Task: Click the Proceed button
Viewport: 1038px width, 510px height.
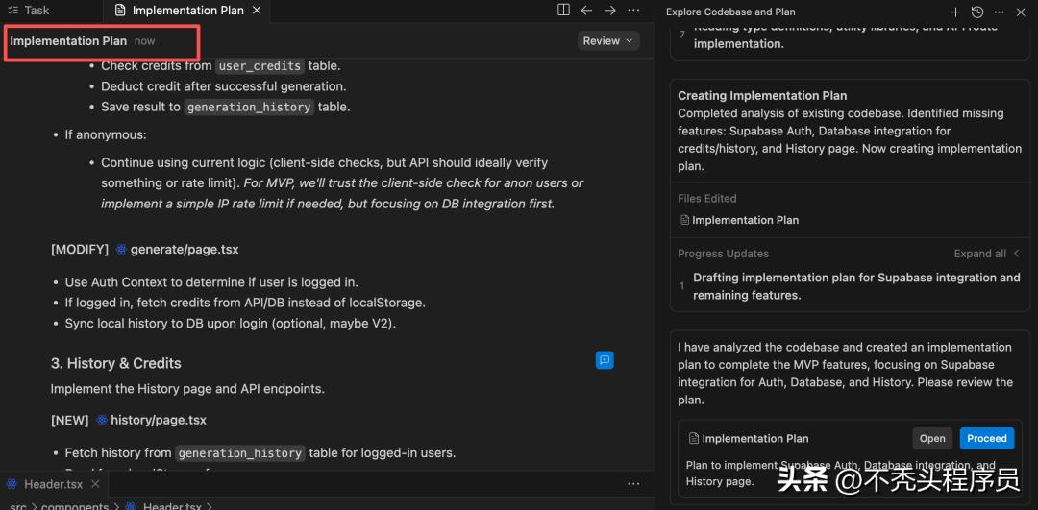Action: [986, 438]
